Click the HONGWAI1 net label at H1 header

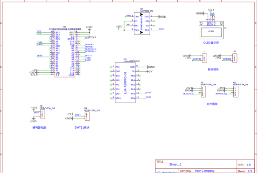[189, 94]
